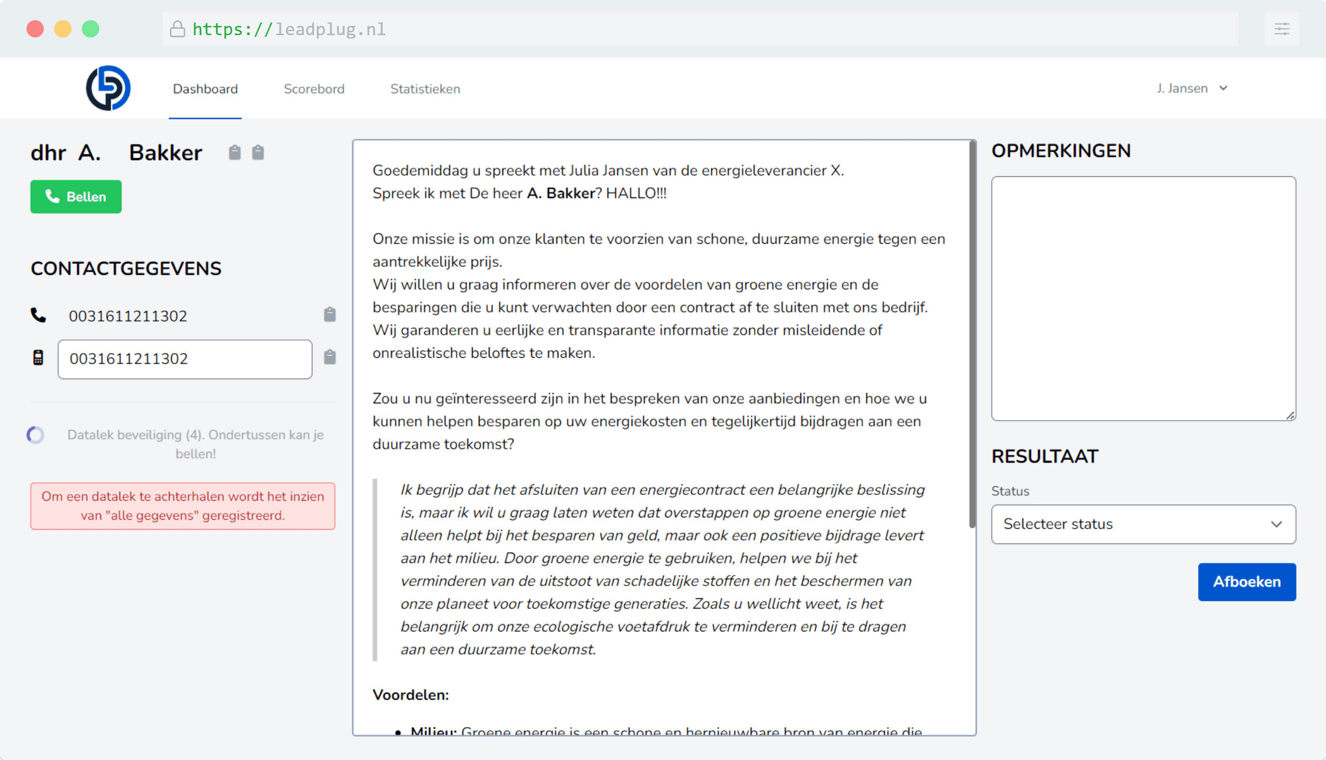This screenshot has height=760, width=1326.
Task: Open the Selecteer status dropdown
Action: 1143,524
